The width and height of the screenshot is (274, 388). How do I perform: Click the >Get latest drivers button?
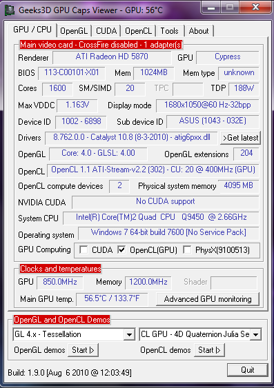coord(240,138)
